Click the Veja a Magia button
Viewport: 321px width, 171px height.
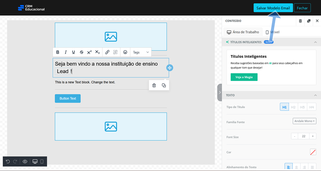244,77
